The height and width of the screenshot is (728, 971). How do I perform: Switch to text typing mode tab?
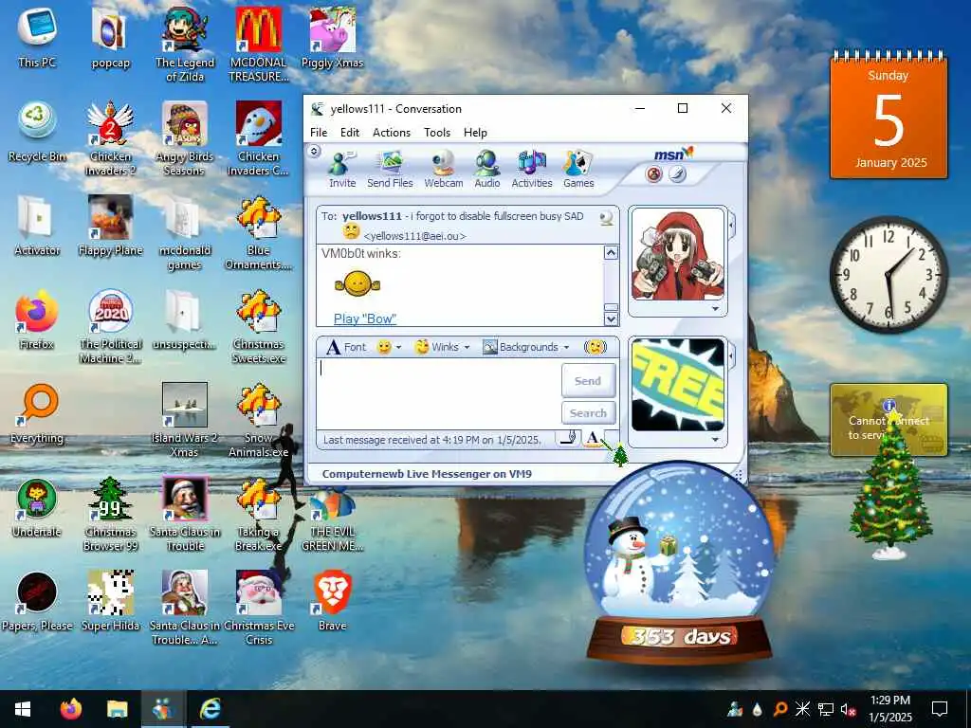(x=593, y=438)
